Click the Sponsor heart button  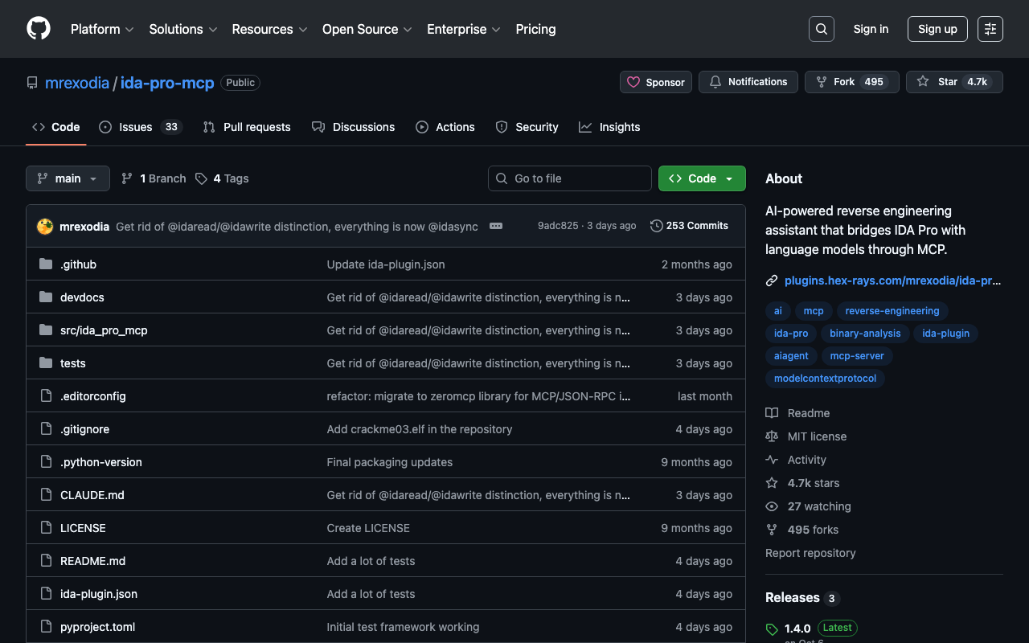point(655,82)
